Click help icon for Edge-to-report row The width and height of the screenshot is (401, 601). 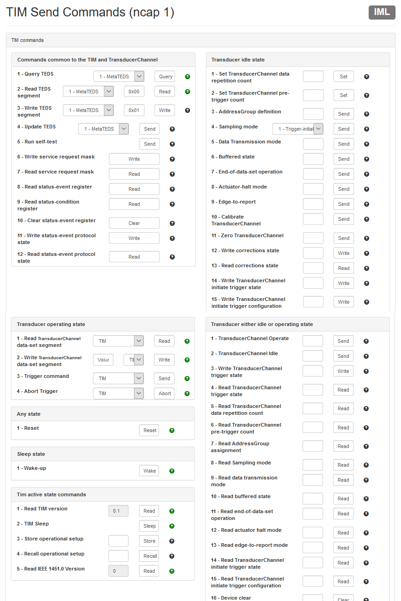366,204
